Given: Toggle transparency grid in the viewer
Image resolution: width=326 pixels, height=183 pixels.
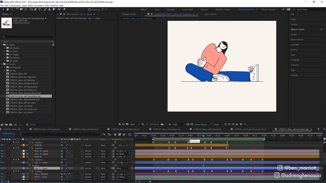Looking at the screenshot, I should coord(192,124).
